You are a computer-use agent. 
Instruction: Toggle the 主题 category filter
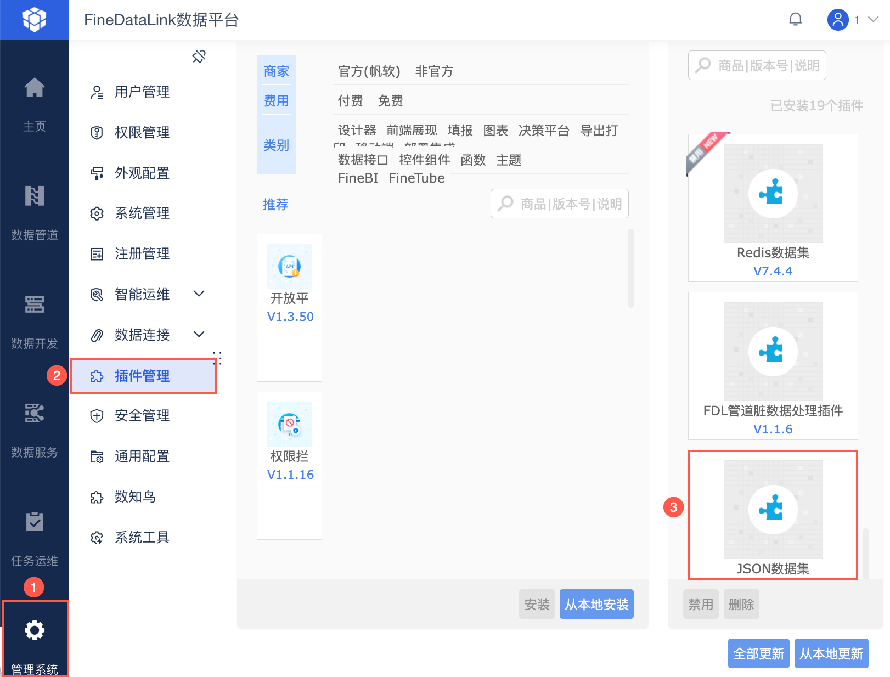click(x=509, y=160)
